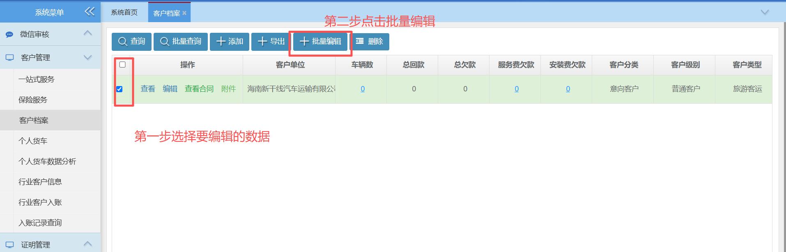Click the 删除 button
Screen dimensions: 786x252
369,41
